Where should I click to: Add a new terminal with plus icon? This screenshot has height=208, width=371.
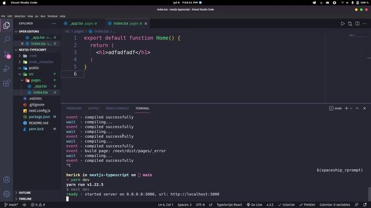tap(347, 108)
